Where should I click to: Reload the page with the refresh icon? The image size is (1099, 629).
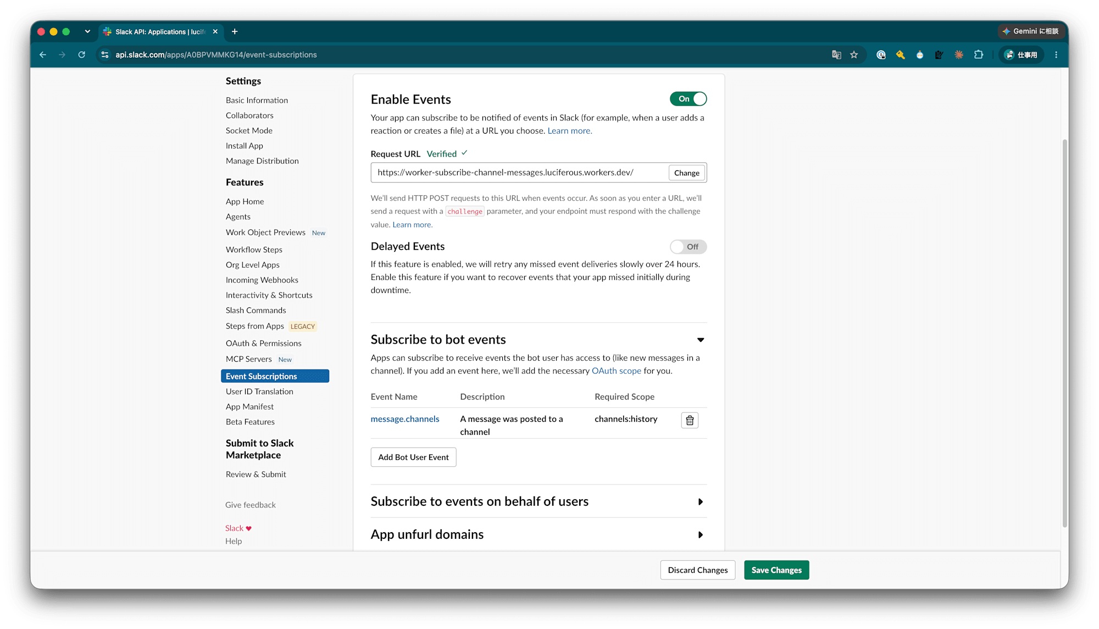(82, 55)
